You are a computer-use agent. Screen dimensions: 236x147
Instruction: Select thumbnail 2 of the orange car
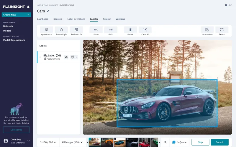pyautogui.click(x=107, y=142)
